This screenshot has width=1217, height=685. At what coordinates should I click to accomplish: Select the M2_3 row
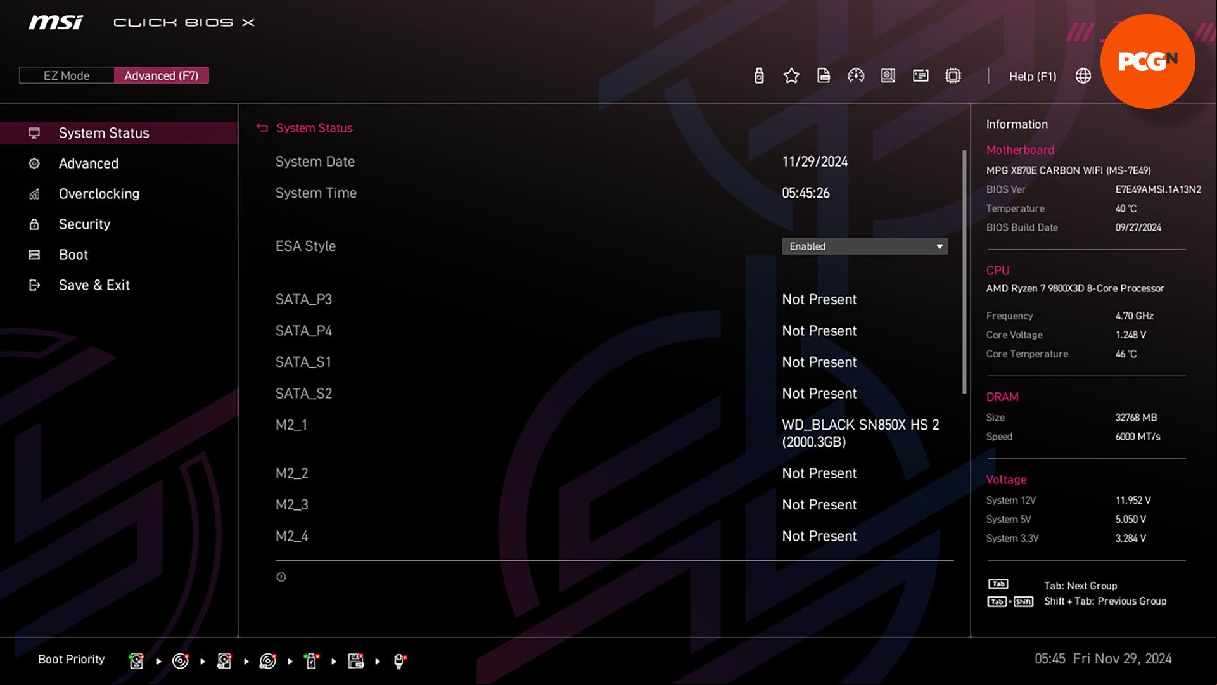[611, 504]
